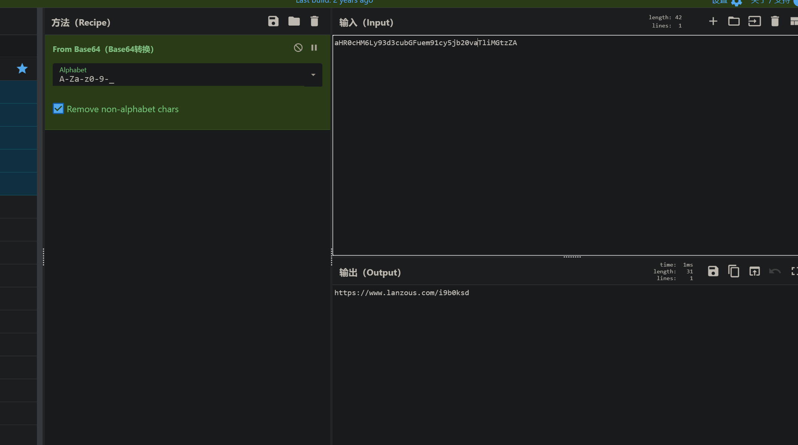The height and width of the screenshot is (445, 798).
Task: Expand the favourites category in the sidebar
Action: [22, 69]
